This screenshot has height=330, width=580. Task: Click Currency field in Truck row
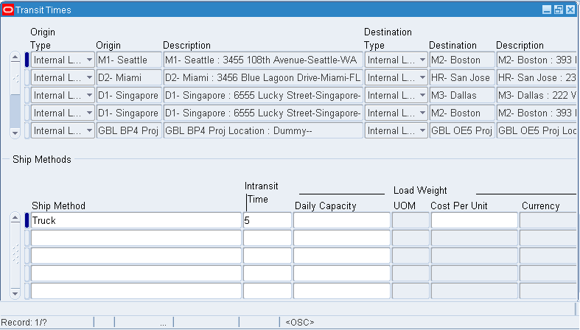[549, 220]
